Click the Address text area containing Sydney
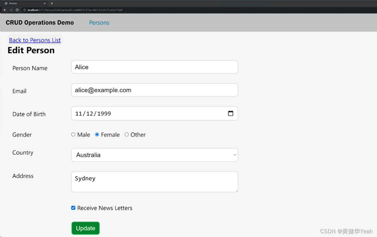The image size is (377, 237). pos(154,182)
